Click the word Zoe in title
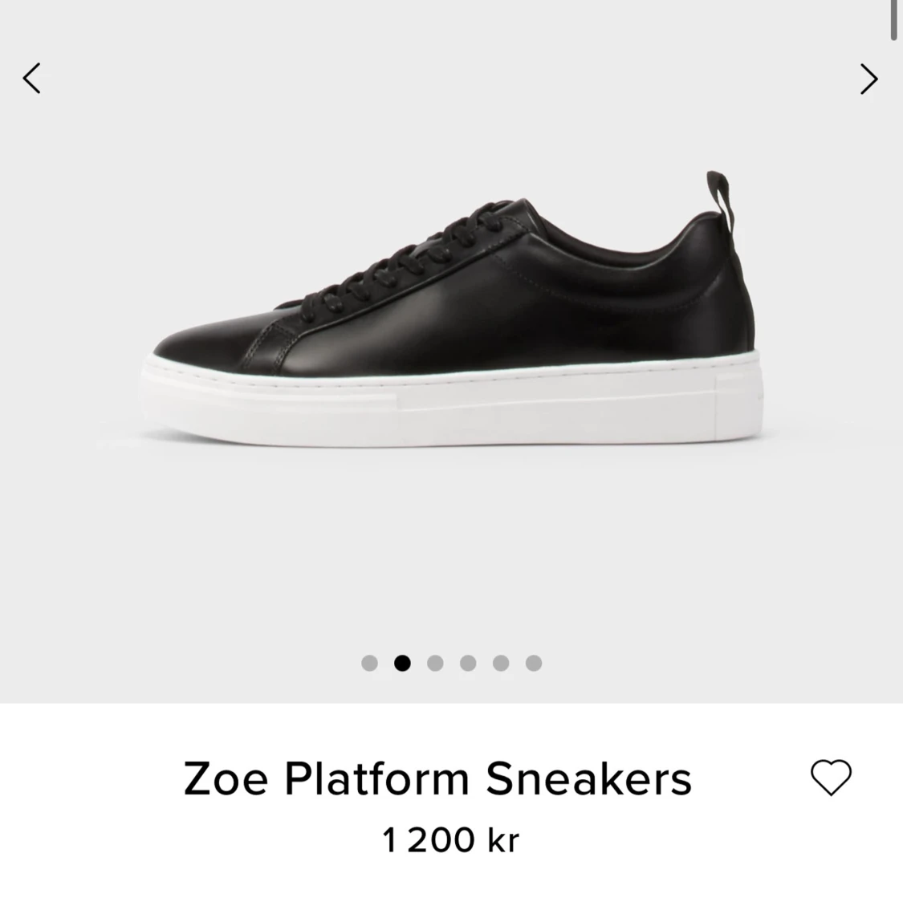Image resolution: width=903 pixels, height=902 pixels. [x=226, y=778]
